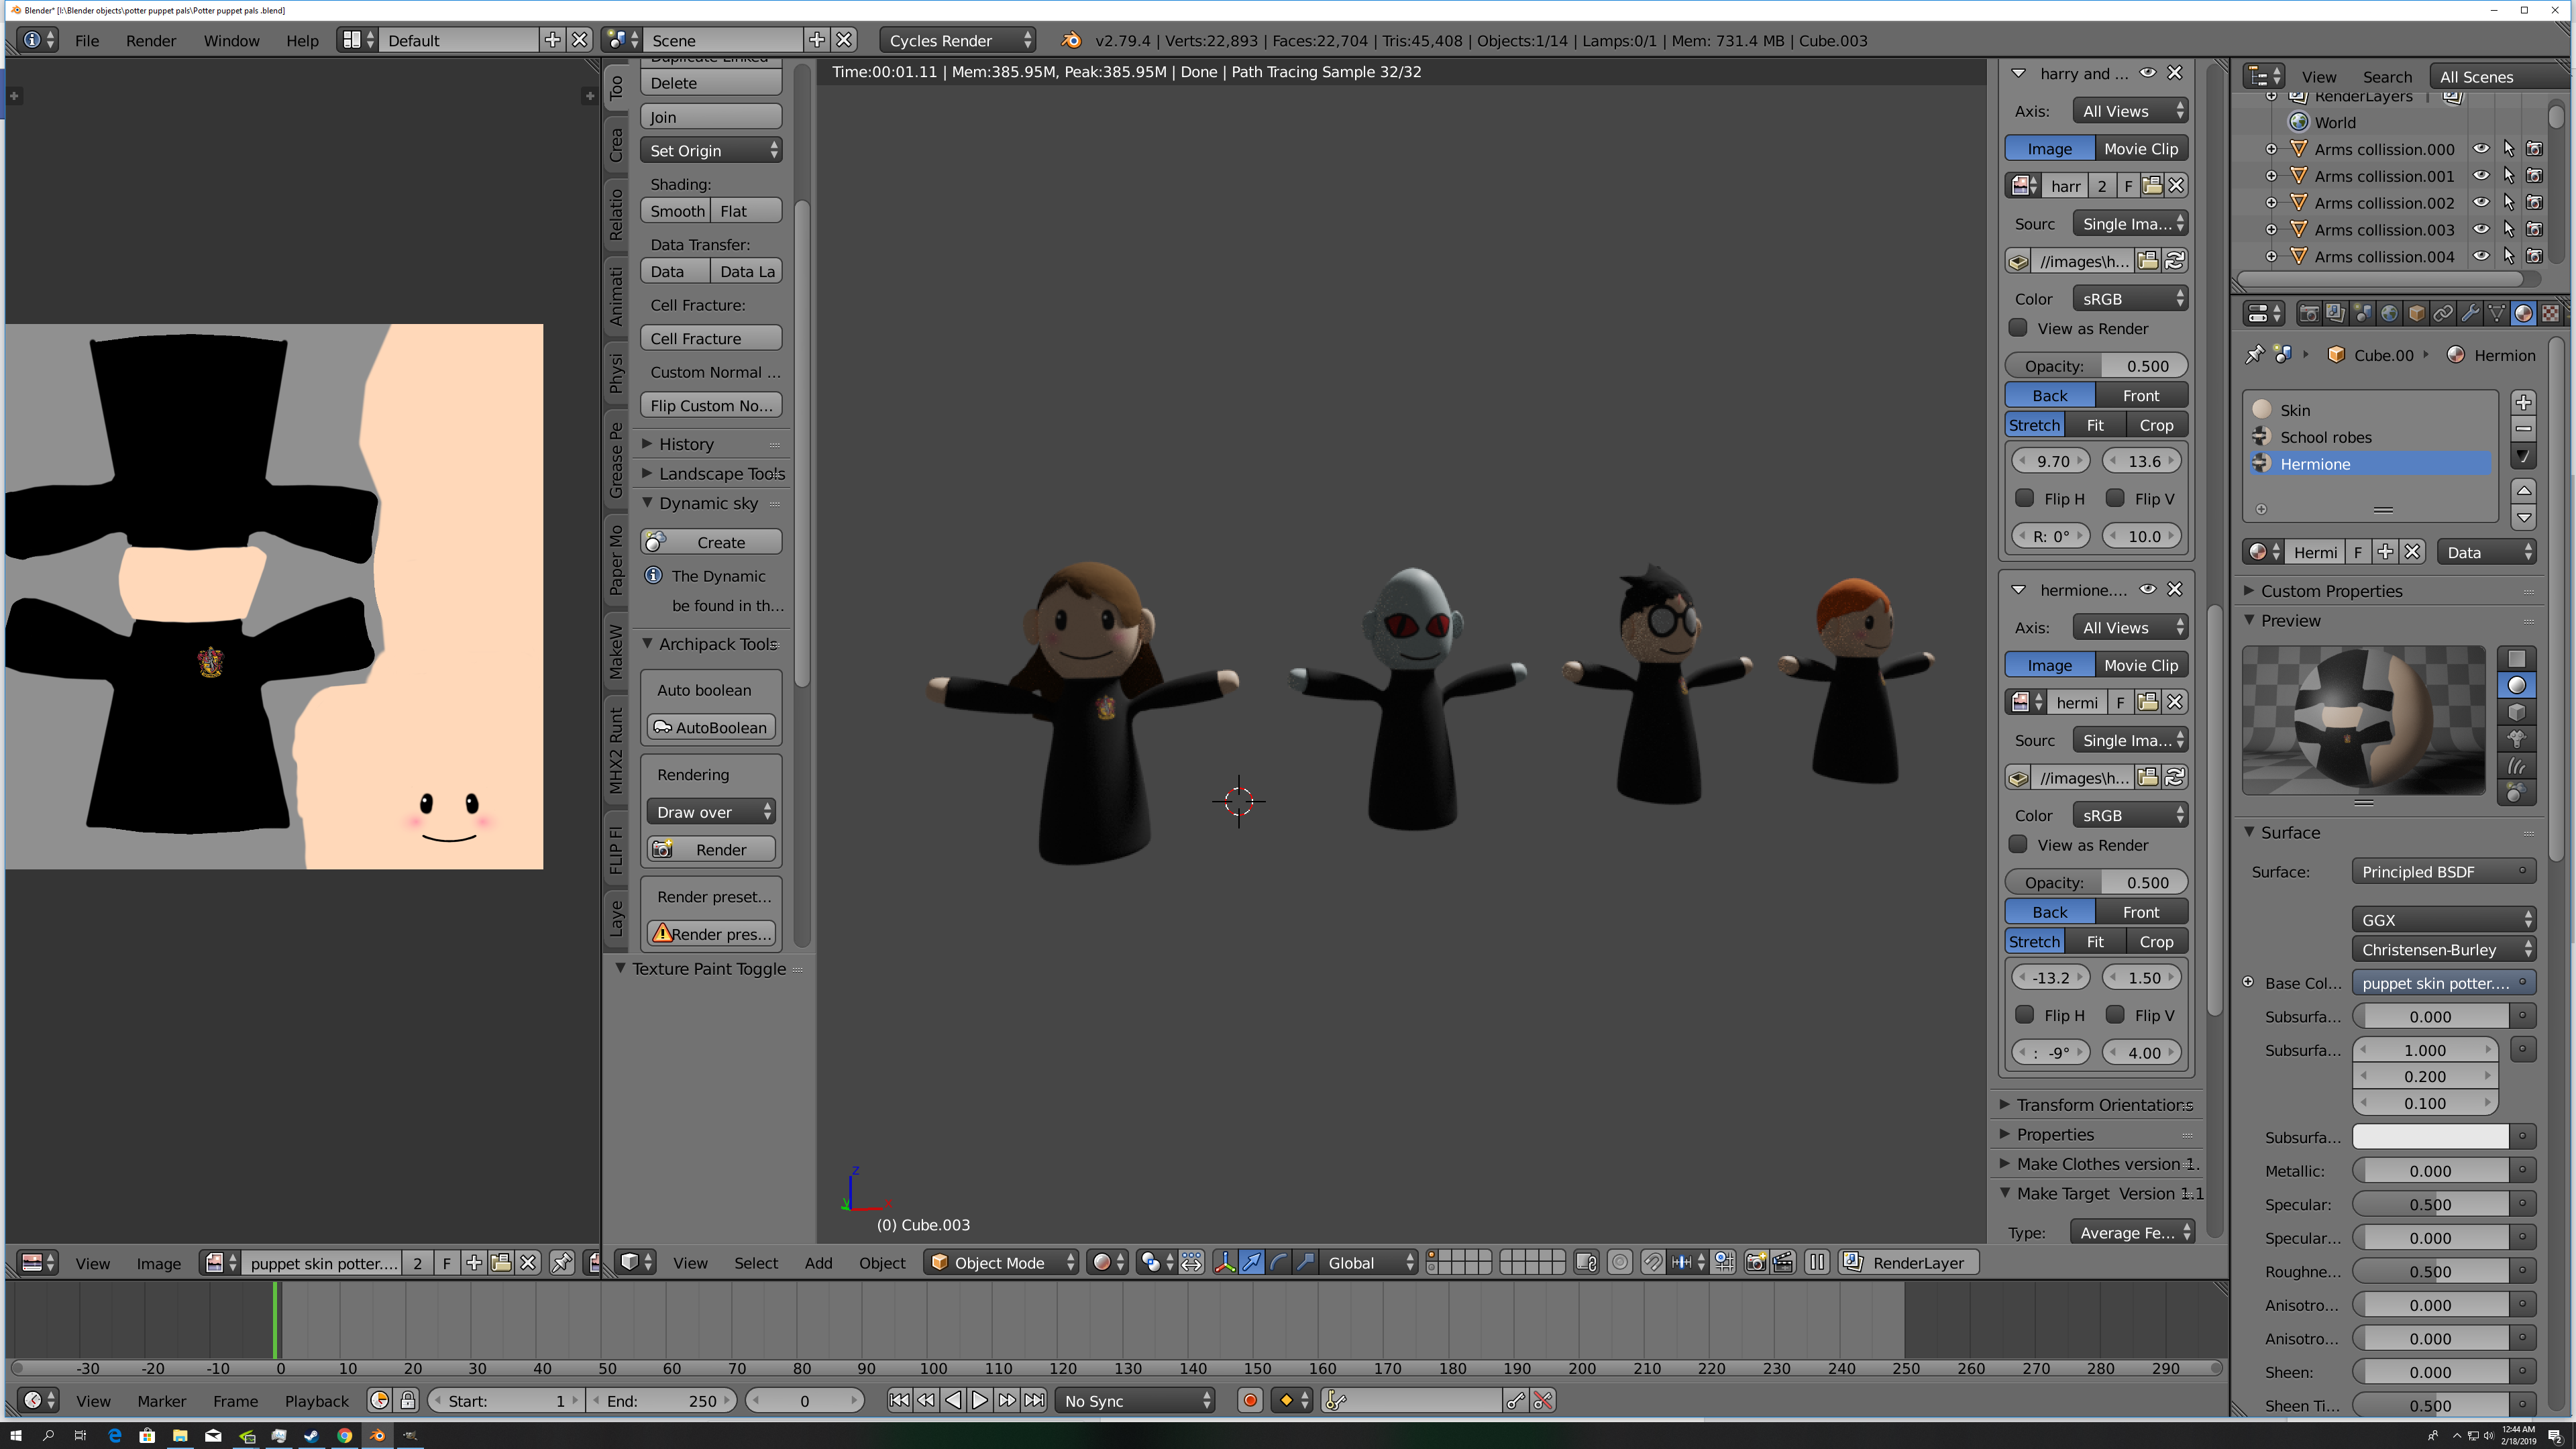Expand the History panel

tap(686, 444)
